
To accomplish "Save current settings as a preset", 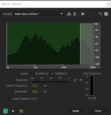I will pyautogui.click(x=69, y=14).
